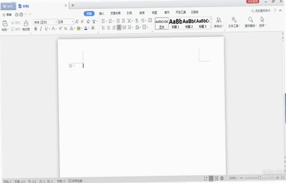Apply the Heading 1 style
The width and height of the screenshot is (286, 183).
click(x=175, y=23)
